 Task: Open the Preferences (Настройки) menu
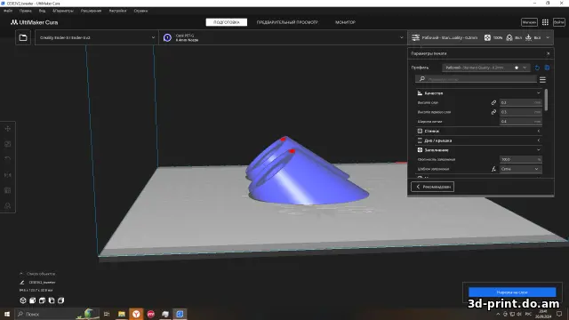coord(117,11)
